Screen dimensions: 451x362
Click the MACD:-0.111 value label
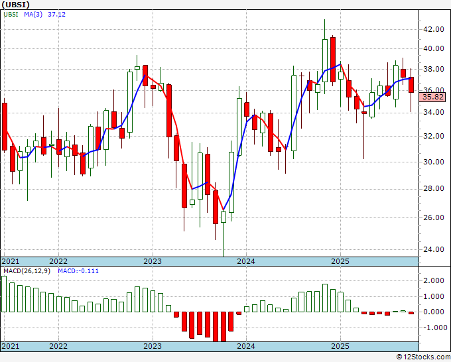click(78, 271)
